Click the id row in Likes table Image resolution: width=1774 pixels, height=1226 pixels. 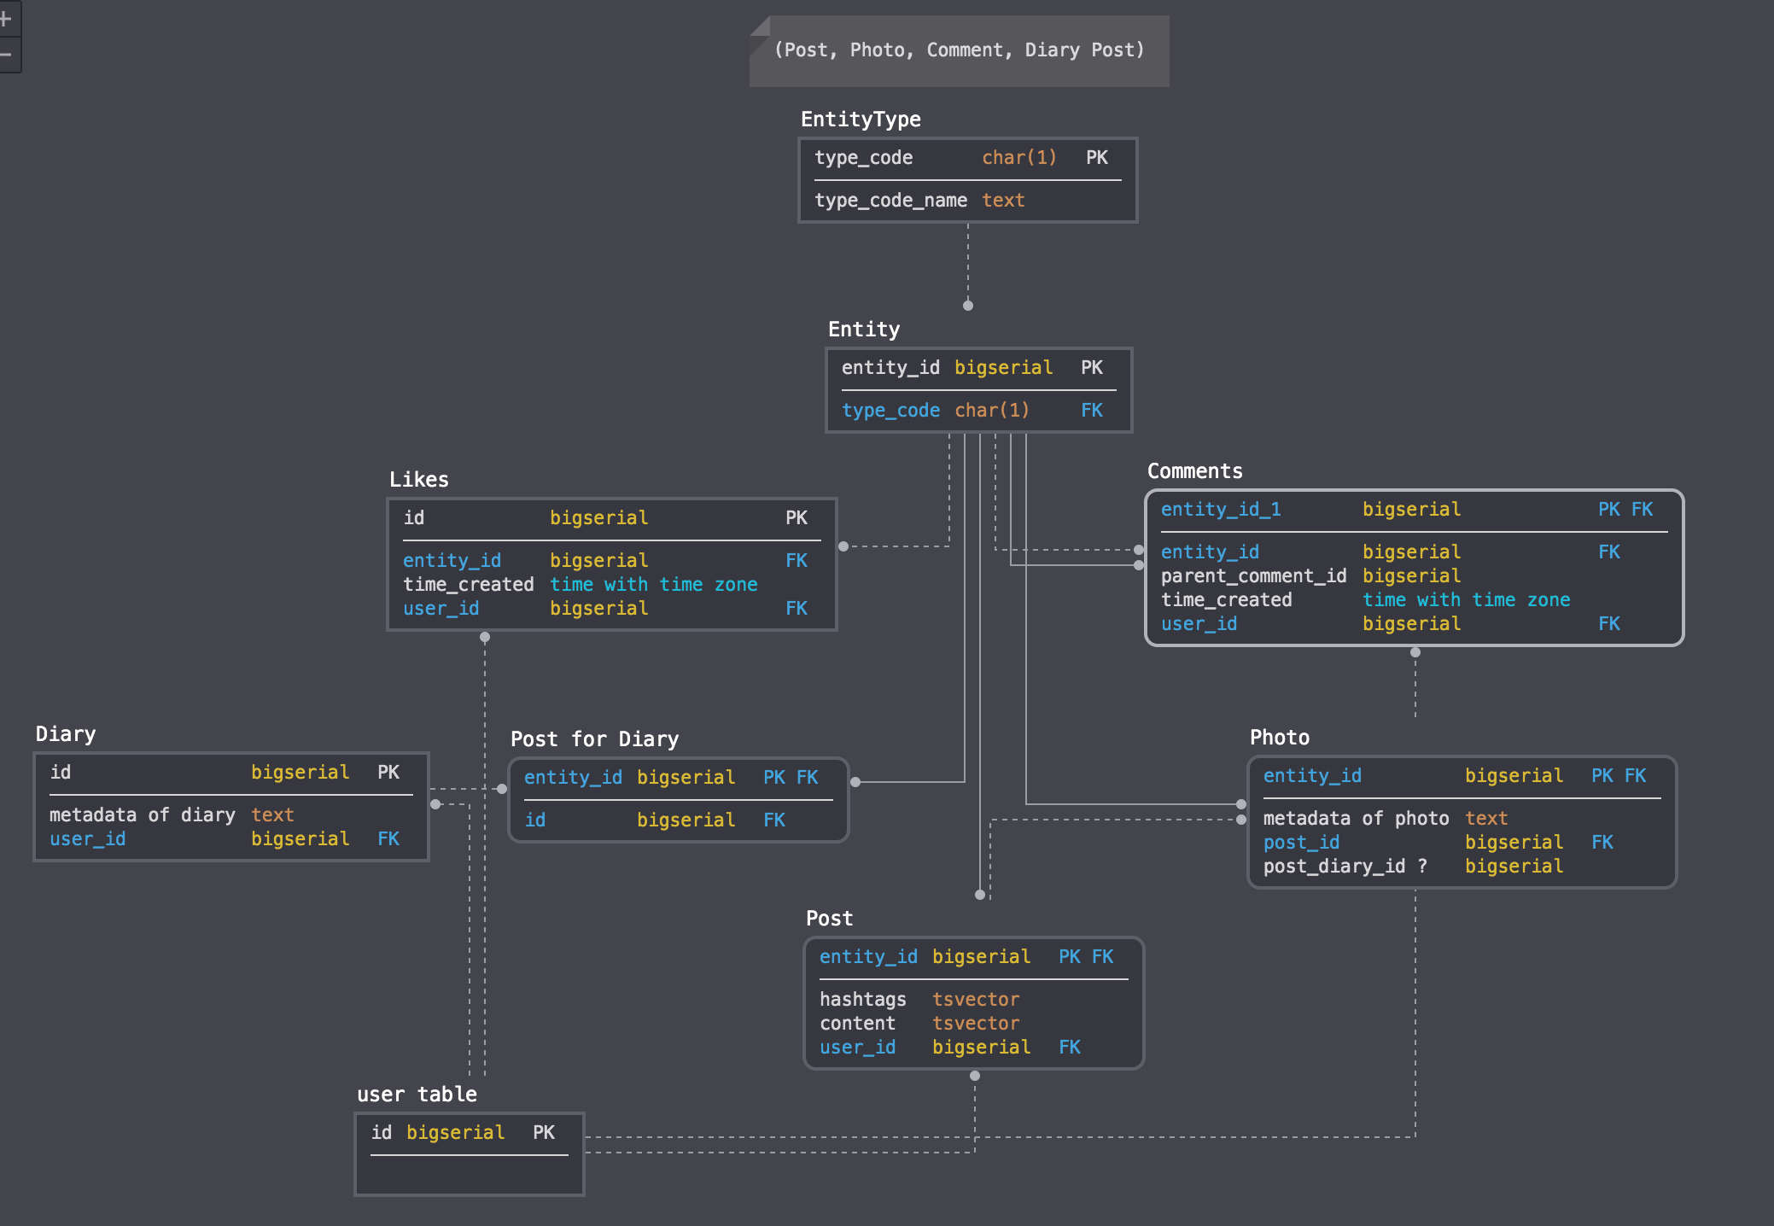[x=611, y=518]
